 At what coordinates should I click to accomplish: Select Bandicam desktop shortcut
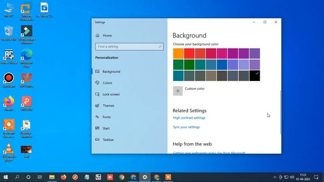pyautogui.click(x=9, y=80)
